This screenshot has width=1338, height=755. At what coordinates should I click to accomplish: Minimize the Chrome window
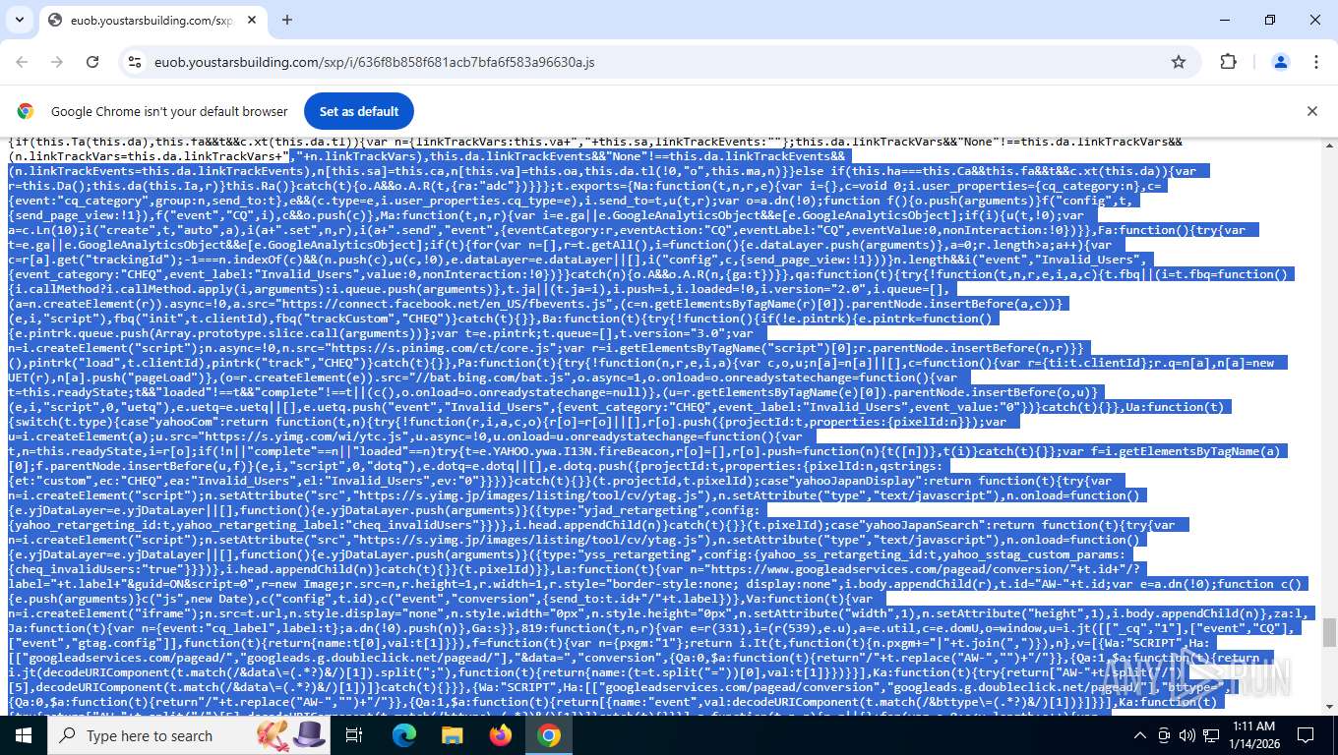[x=1225, y=20]
